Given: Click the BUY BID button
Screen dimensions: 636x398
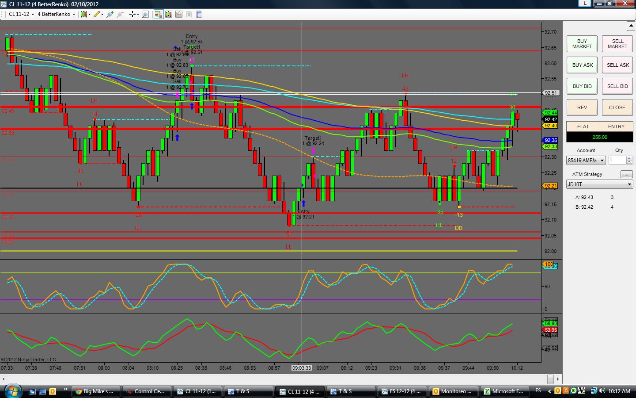Looking at the screenshot, I should 582,86.
